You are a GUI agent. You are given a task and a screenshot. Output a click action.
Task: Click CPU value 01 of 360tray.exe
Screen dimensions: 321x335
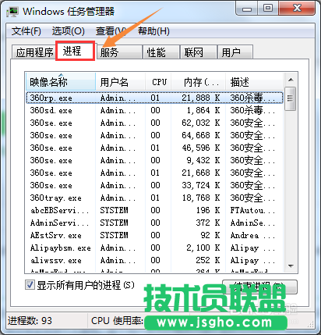pos(155,198)
